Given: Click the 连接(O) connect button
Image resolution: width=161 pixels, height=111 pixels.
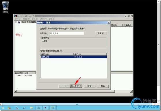Looking at the screenshot, I should click(101, 33).
